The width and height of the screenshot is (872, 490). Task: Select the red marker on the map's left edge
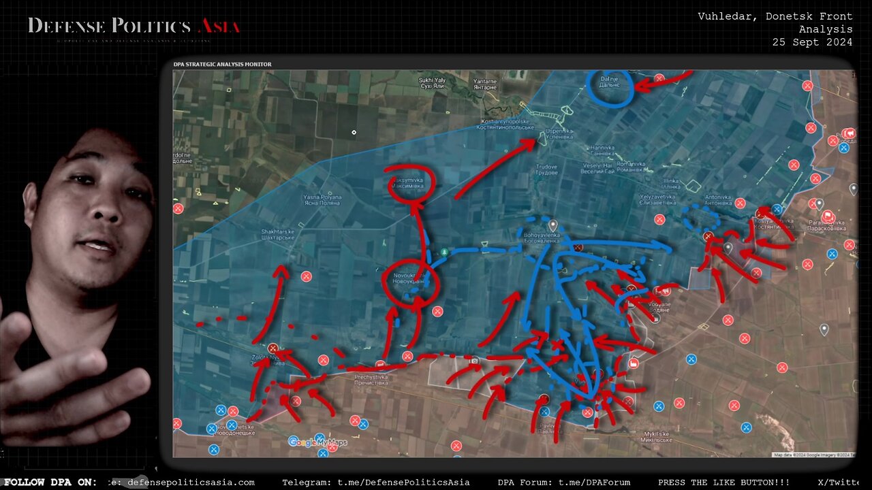tap(178, 208)
